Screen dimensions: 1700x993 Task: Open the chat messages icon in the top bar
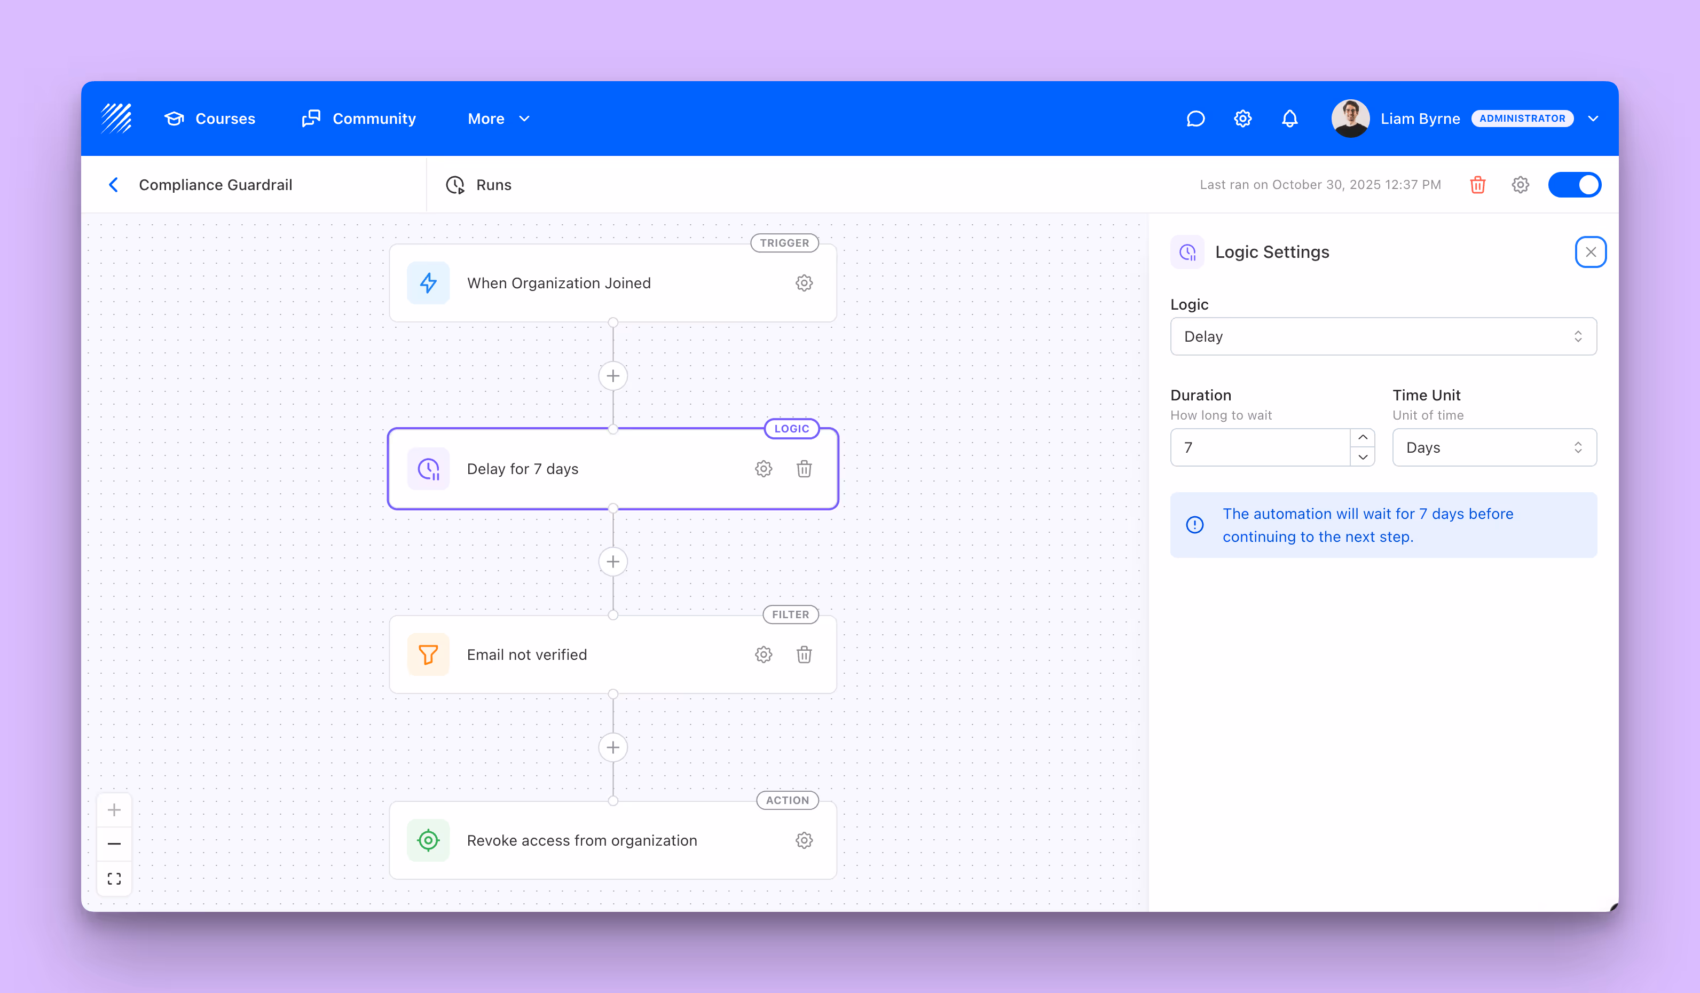[x=1195, y=119]
